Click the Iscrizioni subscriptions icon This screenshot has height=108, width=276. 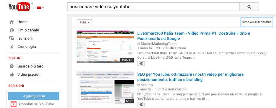[12, 38]
